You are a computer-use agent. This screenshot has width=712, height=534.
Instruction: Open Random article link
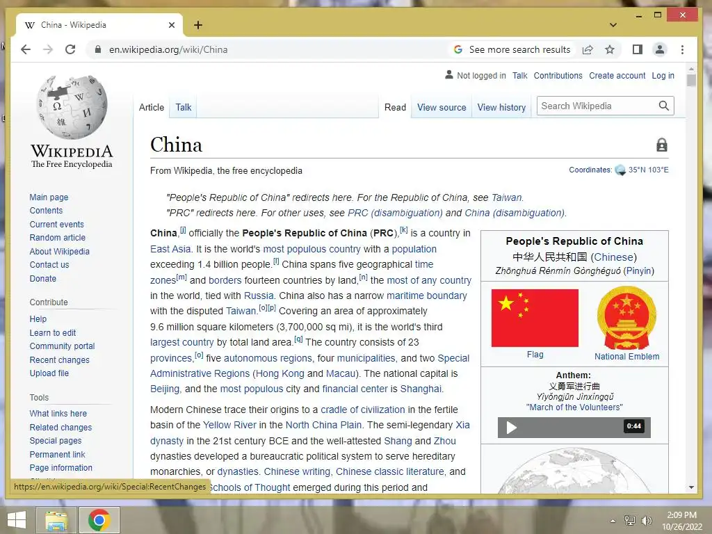point(57,238)
